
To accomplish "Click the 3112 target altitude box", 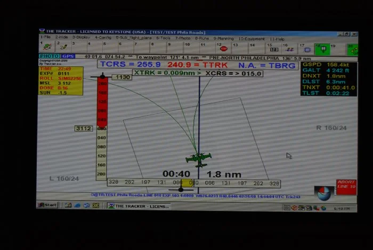I will pos(84,128).
